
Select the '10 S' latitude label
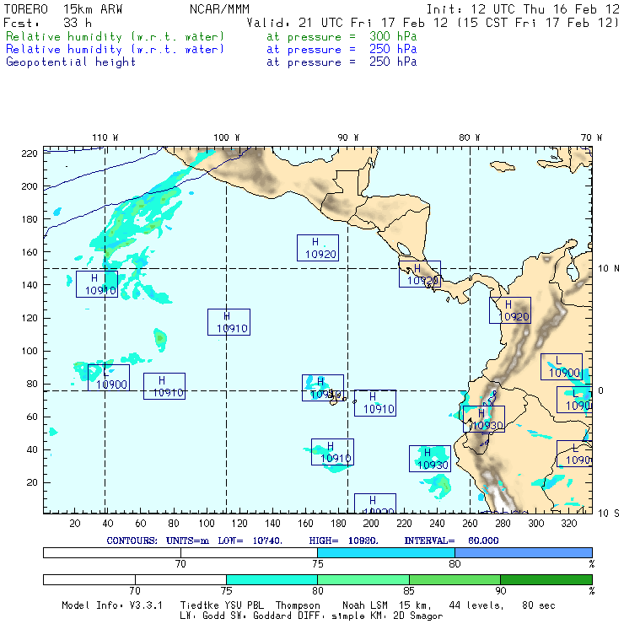609,514
